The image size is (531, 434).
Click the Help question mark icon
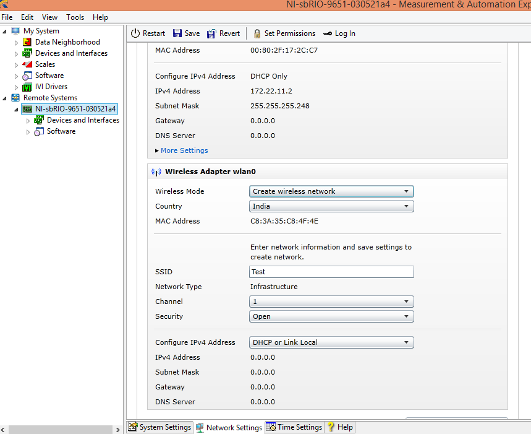(331, 427)
